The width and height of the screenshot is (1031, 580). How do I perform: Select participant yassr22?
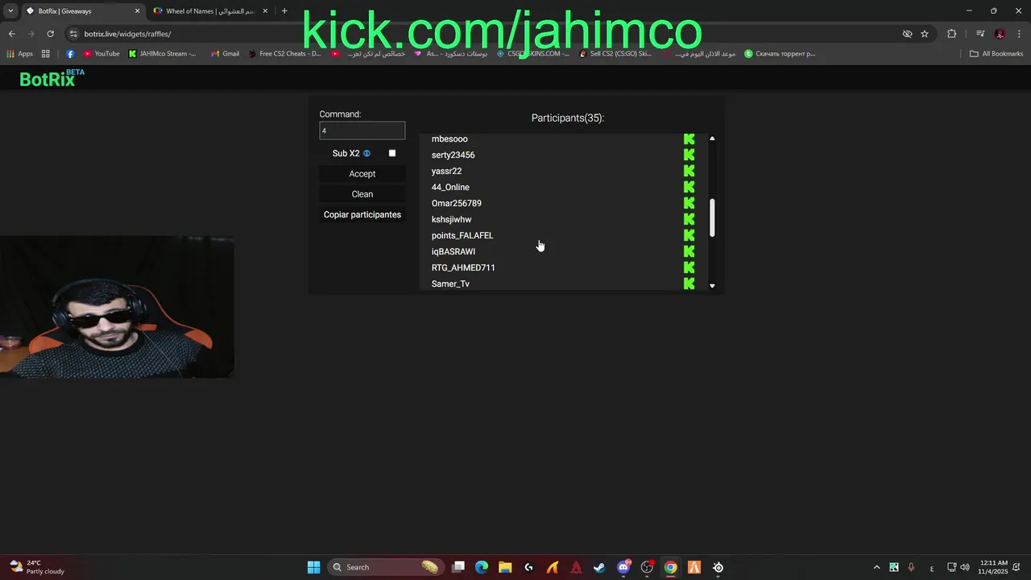[446, 171]
